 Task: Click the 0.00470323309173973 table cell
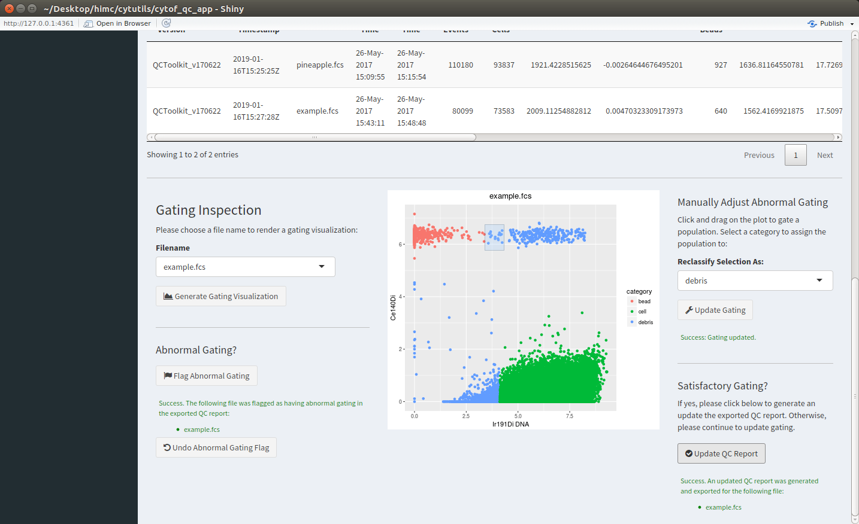(644, 111)
